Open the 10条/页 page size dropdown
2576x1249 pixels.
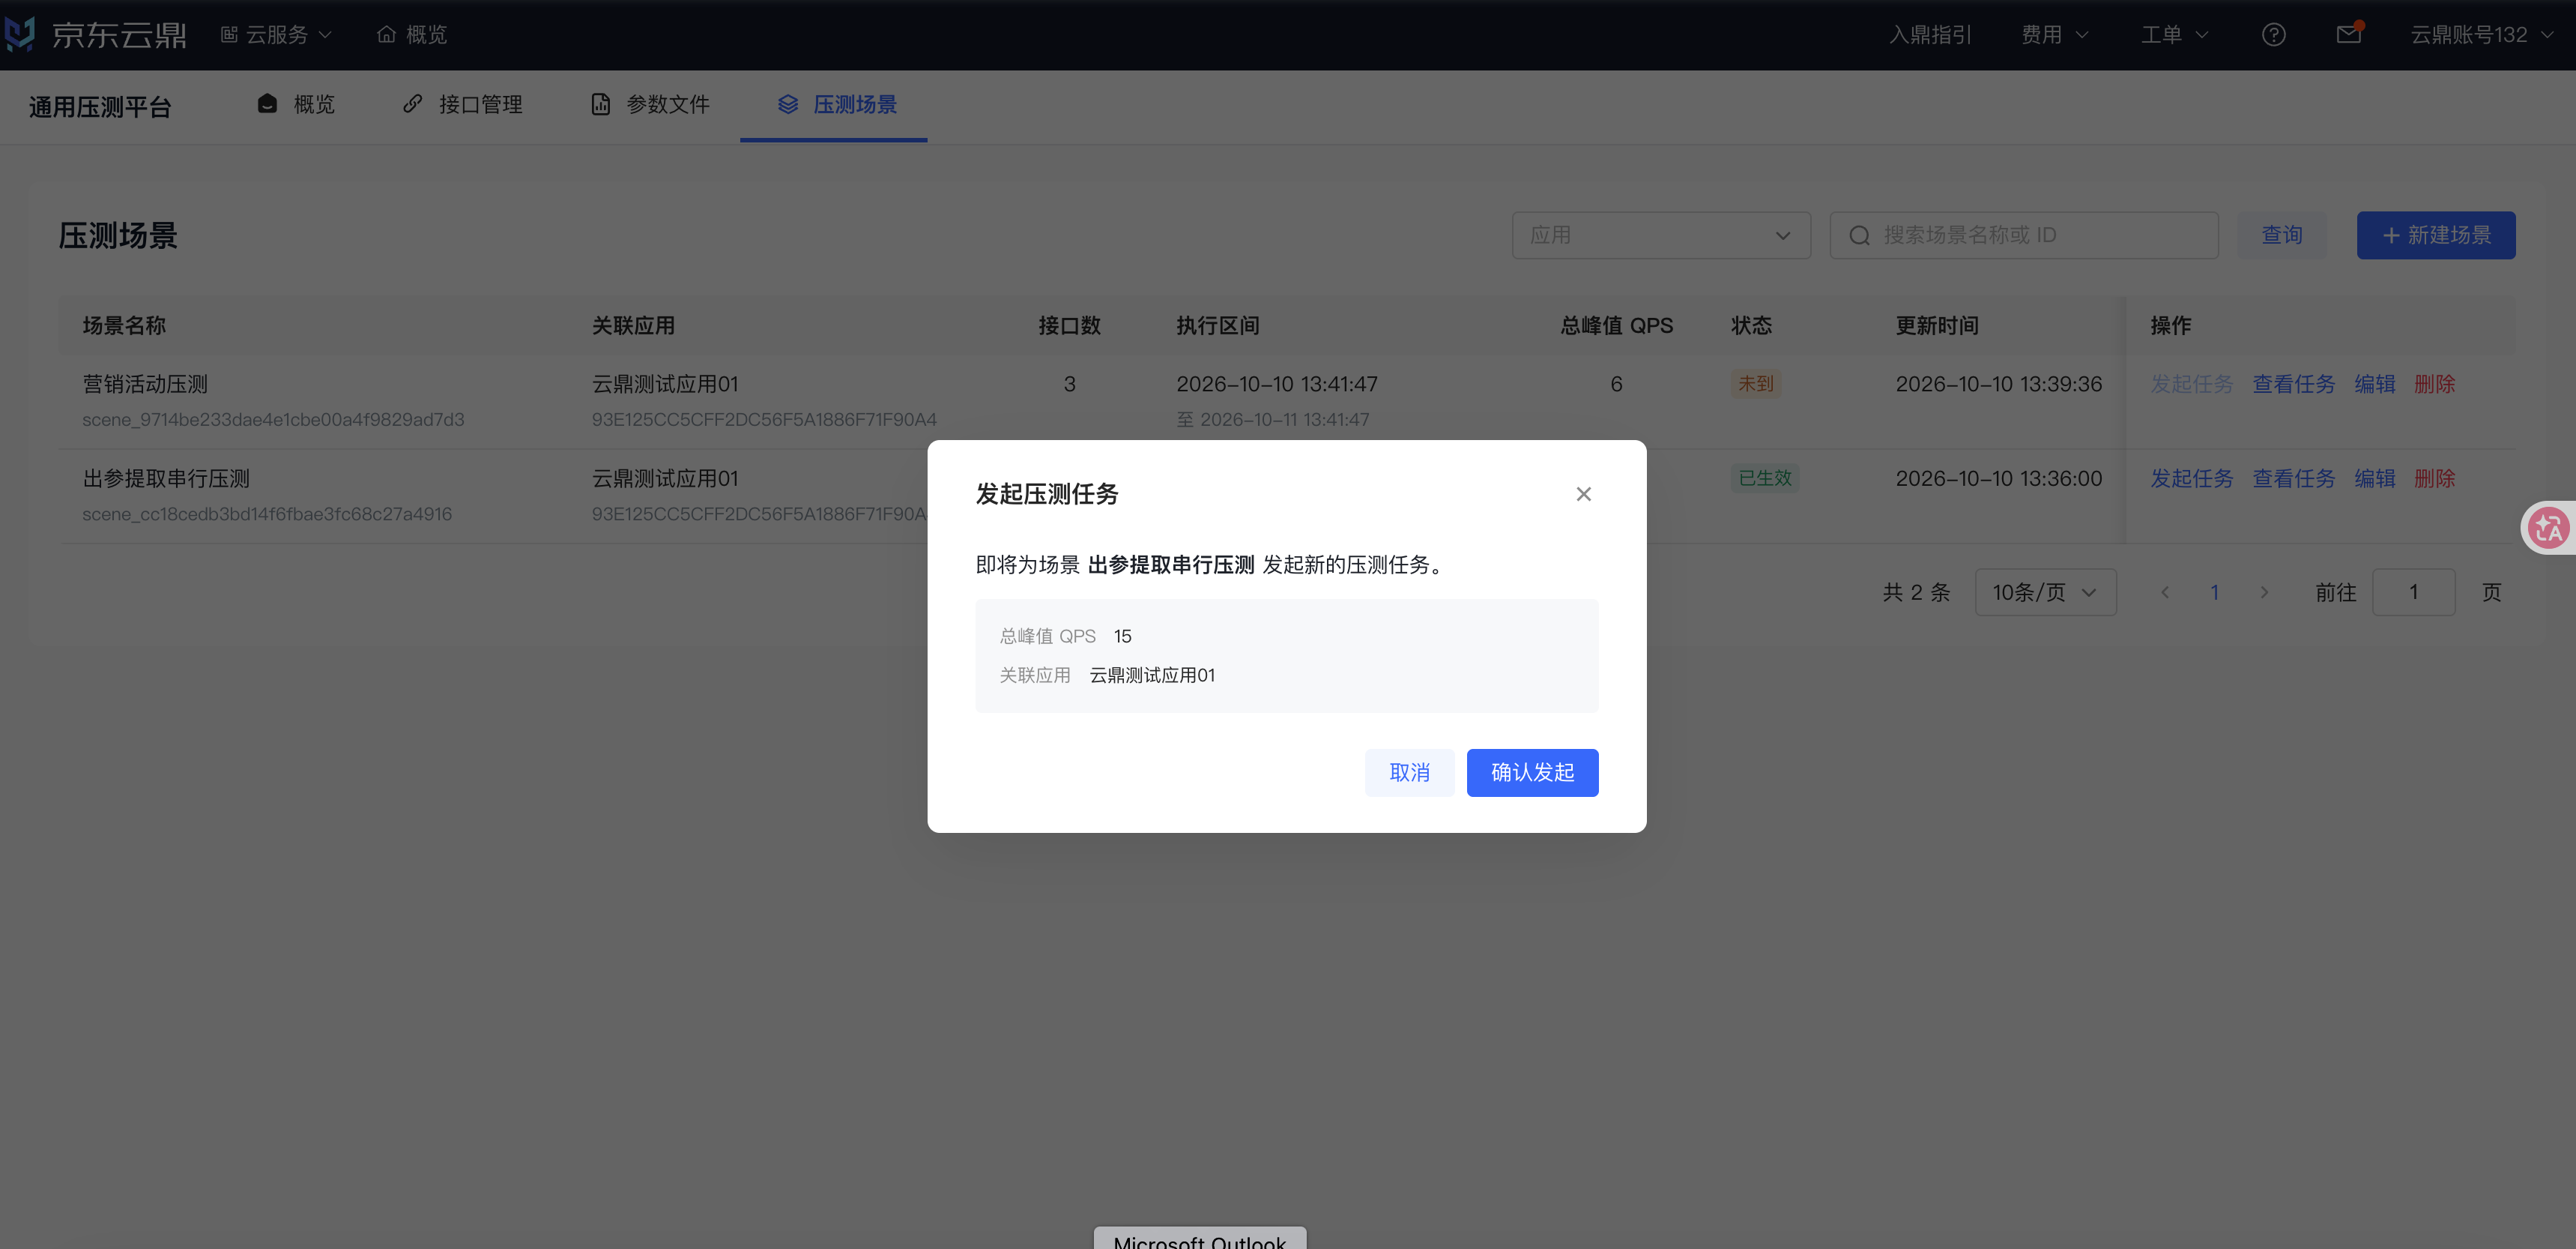coord(2045,592)
